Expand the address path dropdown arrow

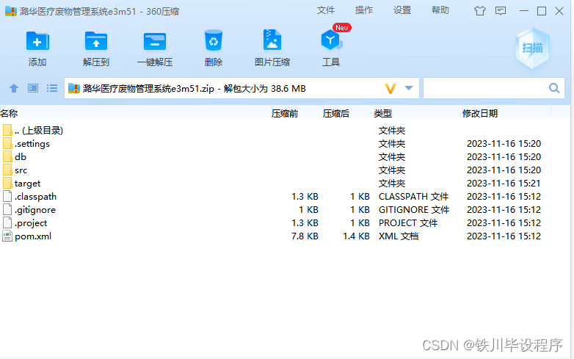(x=409, y=88)
